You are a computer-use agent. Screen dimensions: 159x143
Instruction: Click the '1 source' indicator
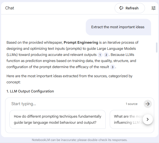[131, 104]
